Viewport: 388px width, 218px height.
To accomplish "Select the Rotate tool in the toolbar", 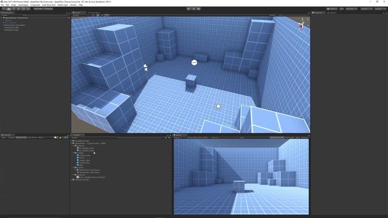I will click(x=13, y=9).
